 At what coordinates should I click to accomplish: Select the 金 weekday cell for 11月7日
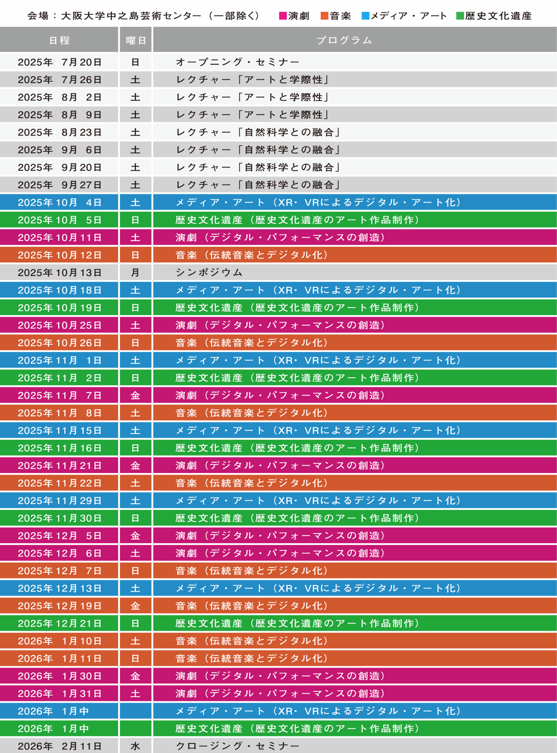point(136,395)
